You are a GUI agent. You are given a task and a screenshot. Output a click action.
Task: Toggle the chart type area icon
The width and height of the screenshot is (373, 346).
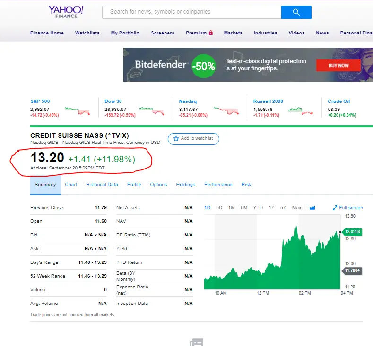point(312,208)
